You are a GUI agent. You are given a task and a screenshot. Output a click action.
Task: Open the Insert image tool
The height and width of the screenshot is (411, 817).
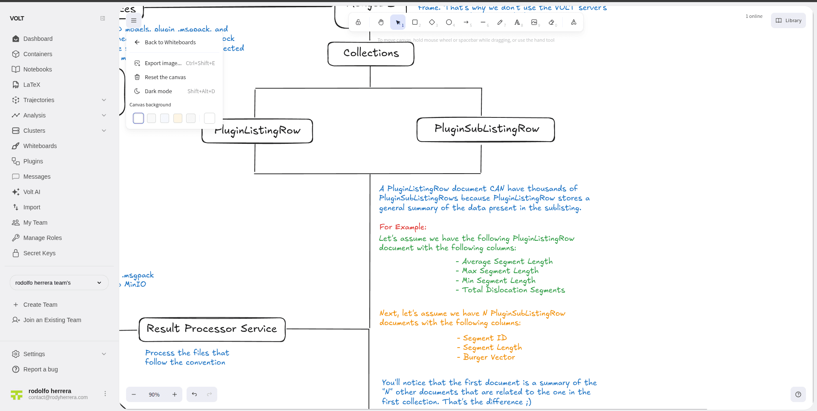pos(535,22)
